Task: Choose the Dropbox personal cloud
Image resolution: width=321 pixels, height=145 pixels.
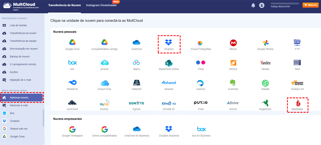Action: pos(169,45)
